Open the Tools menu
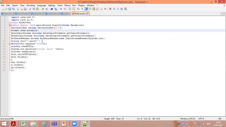226x127 pixels. click(x=60, y=6)
